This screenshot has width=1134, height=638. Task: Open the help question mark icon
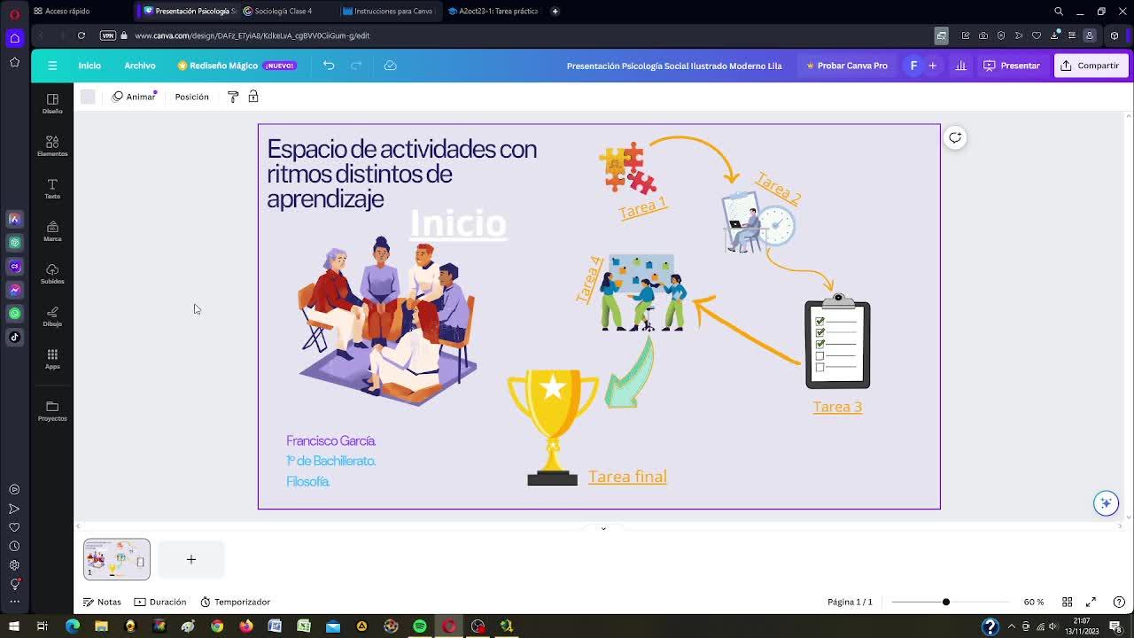point(1119,602)
